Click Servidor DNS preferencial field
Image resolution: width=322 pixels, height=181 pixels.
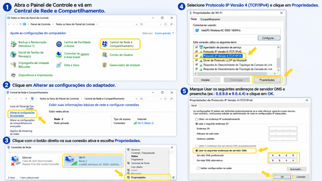click(x=283, y=155)
